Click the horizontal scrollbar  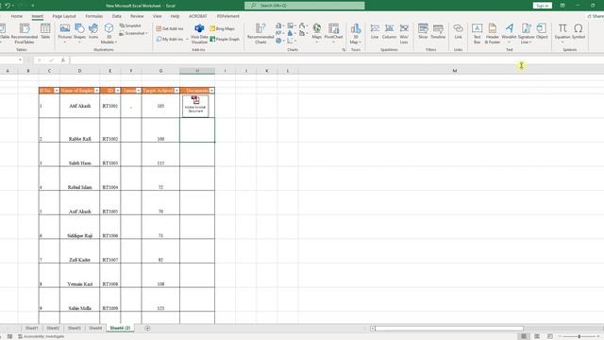click(449, 329)
